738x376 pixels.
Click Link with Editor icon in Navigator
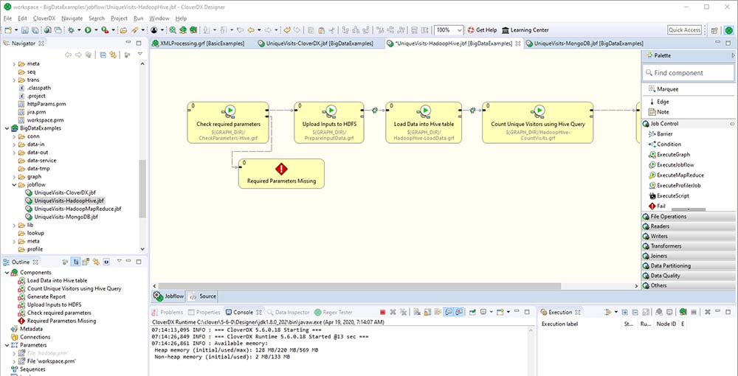click(113, 55)
